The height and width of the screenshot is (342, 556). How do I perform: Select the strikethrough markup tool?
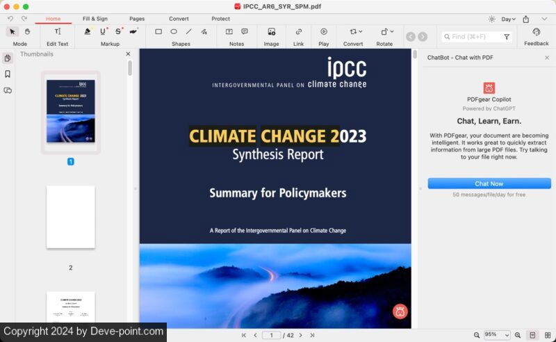118,31
